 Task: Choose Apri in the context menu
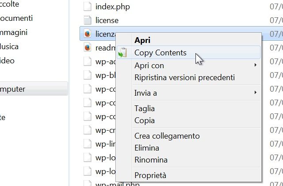[x=142, y=40]
